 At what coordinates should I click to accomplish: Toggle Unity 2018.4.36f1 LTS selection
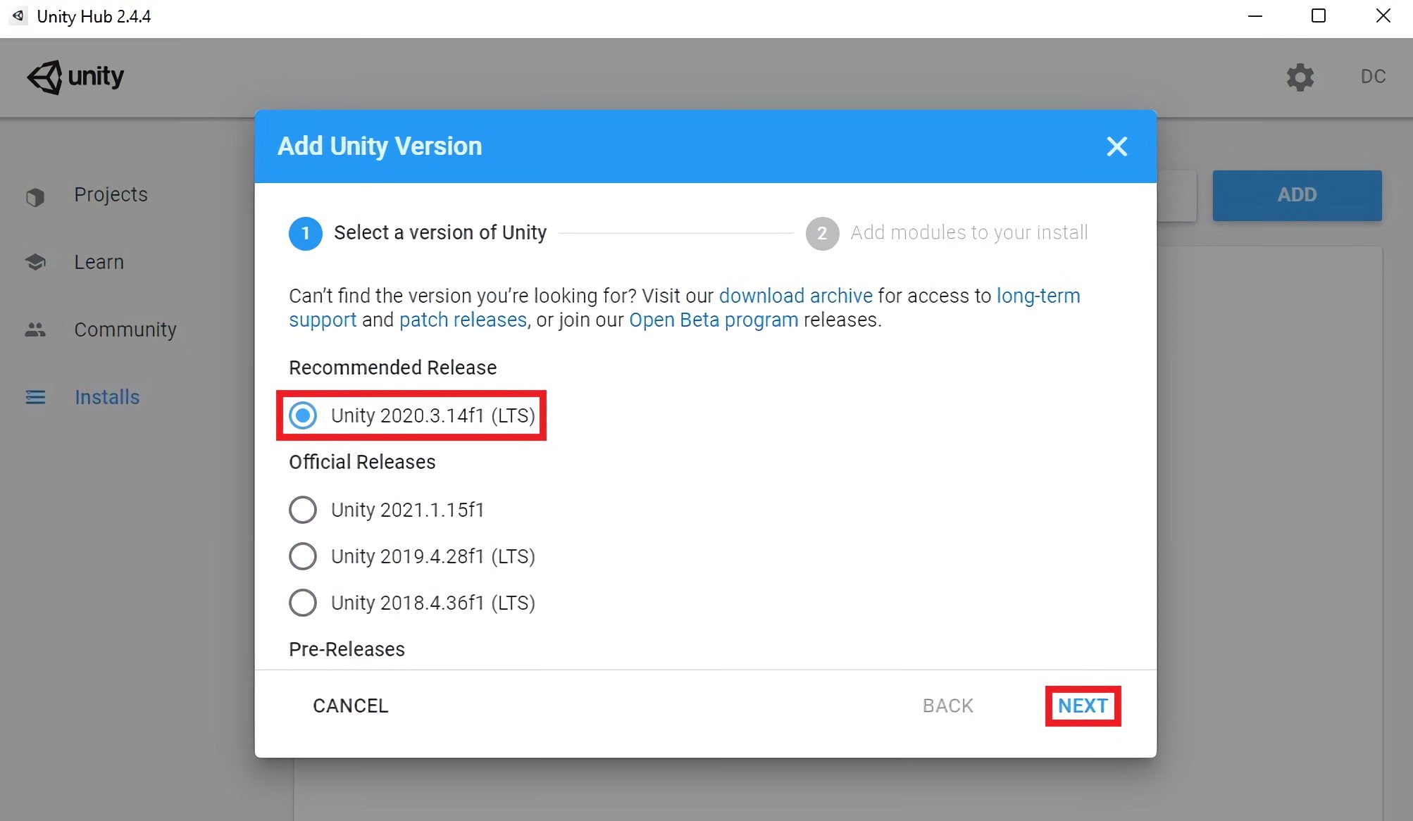pyautogui.click(x=304, y=603)
